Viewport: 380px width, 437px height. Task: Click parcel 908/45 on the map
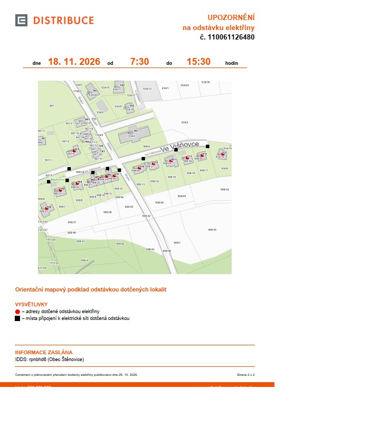pyautogui.click(x=182, y=196)
